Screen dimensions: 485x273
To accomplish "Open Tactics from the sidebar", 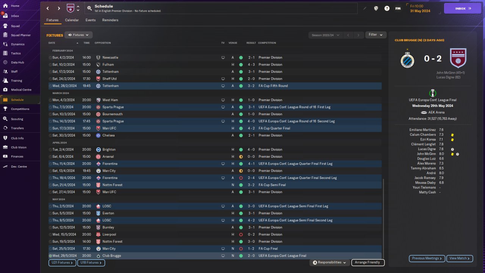I will [x=20, y=53].
